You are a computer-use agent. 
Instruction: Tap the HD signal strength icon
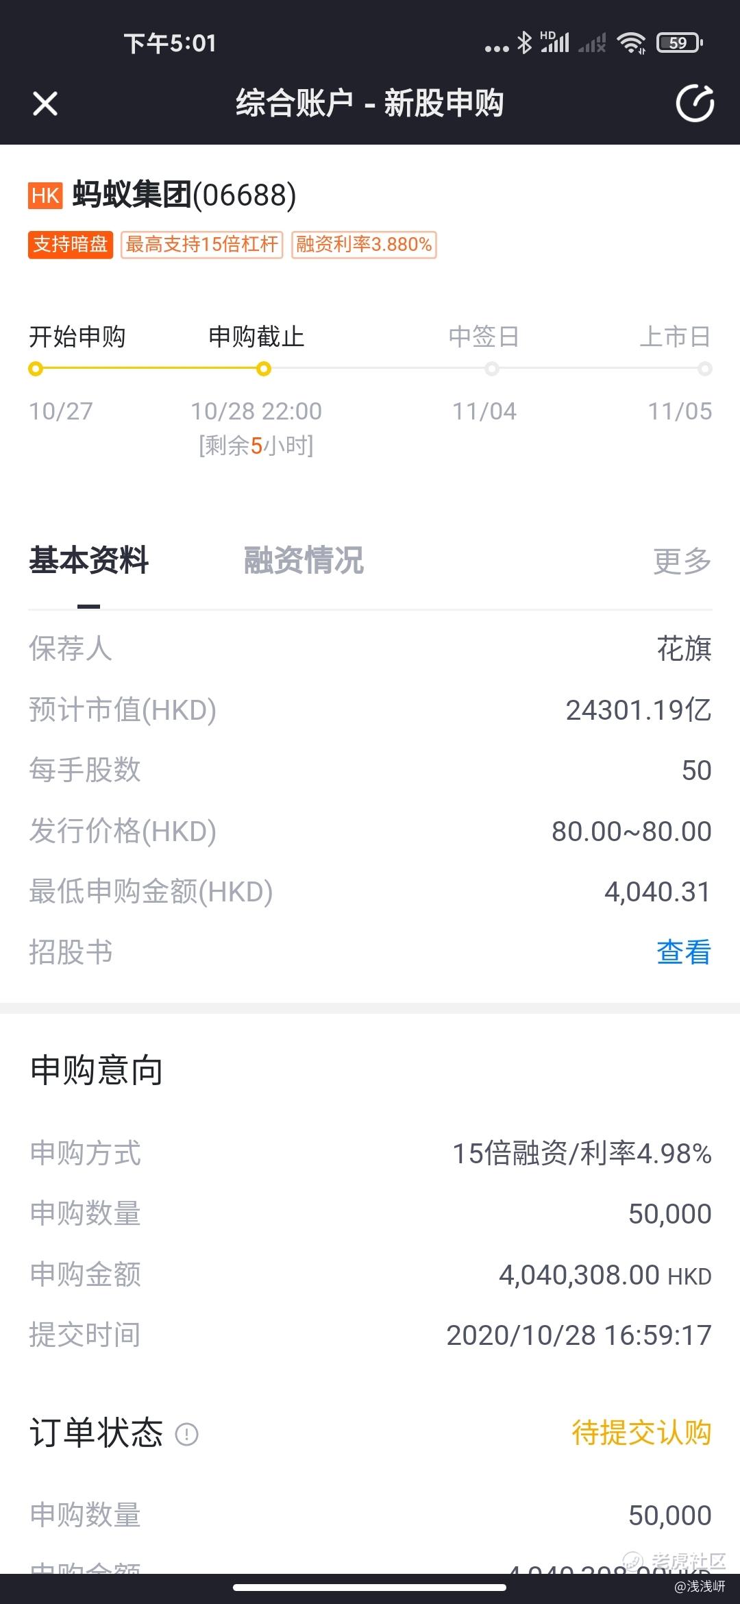(554, 42)
